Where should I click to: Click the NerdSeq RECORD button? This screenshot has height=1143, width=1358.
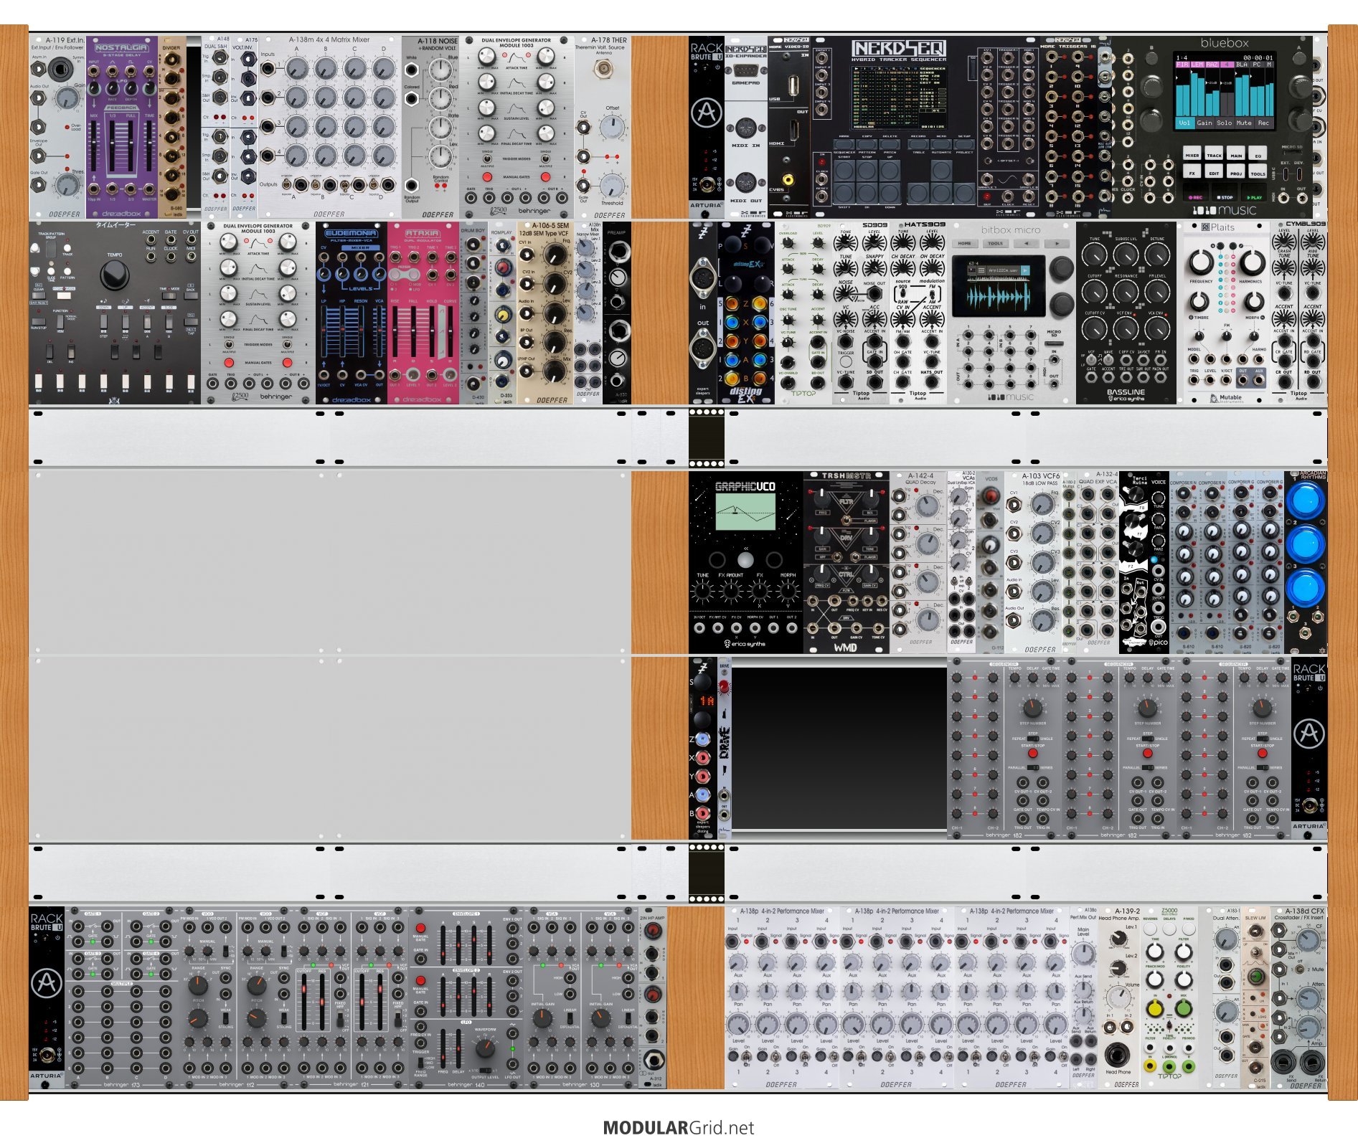coord(918,144)
